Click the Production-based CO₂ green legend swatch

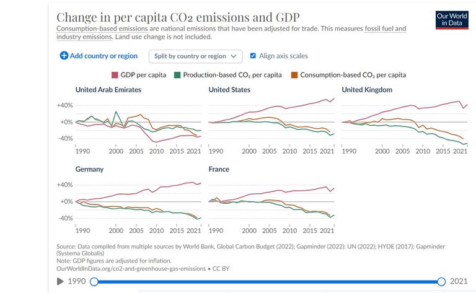pos(177,75)
